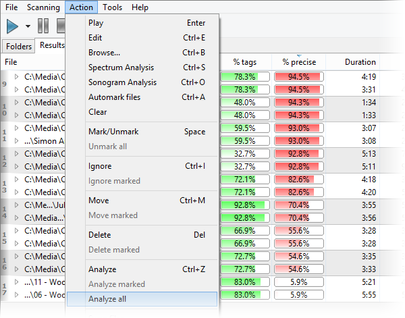Open the Help menu
405x318 pixels.
tap(140, 7)
